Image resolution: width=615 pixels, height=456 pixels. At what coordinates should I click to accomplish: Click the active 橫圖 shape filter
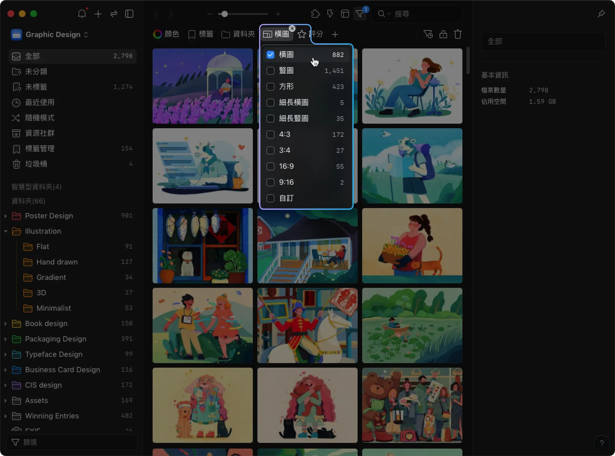coord(276,34)
